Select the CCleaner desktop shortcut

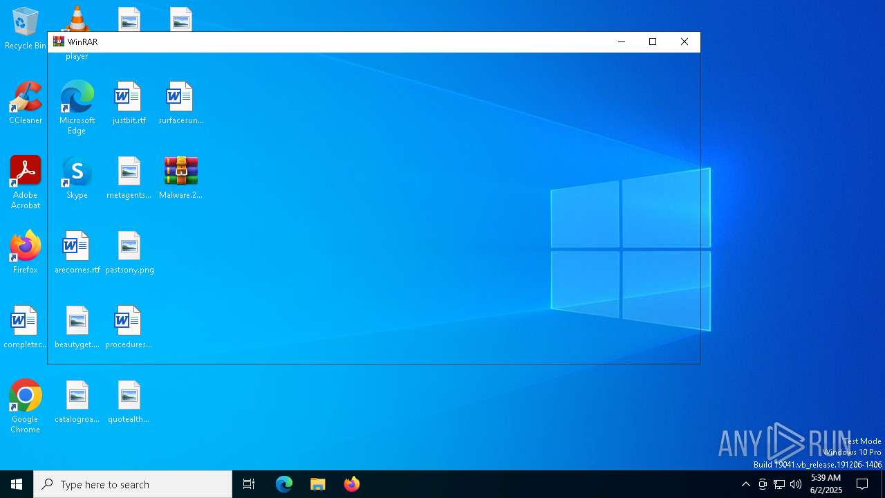point(26,103)
